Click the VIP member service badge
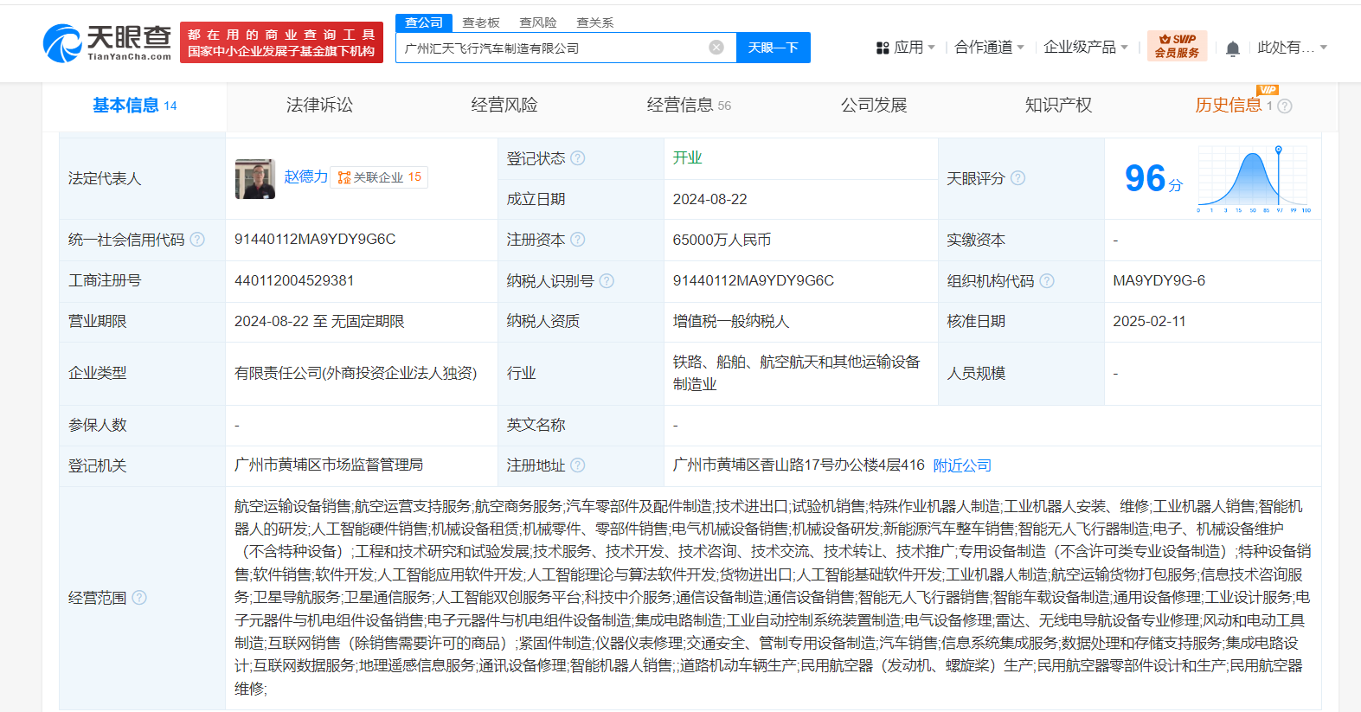 click(1177, 46)
